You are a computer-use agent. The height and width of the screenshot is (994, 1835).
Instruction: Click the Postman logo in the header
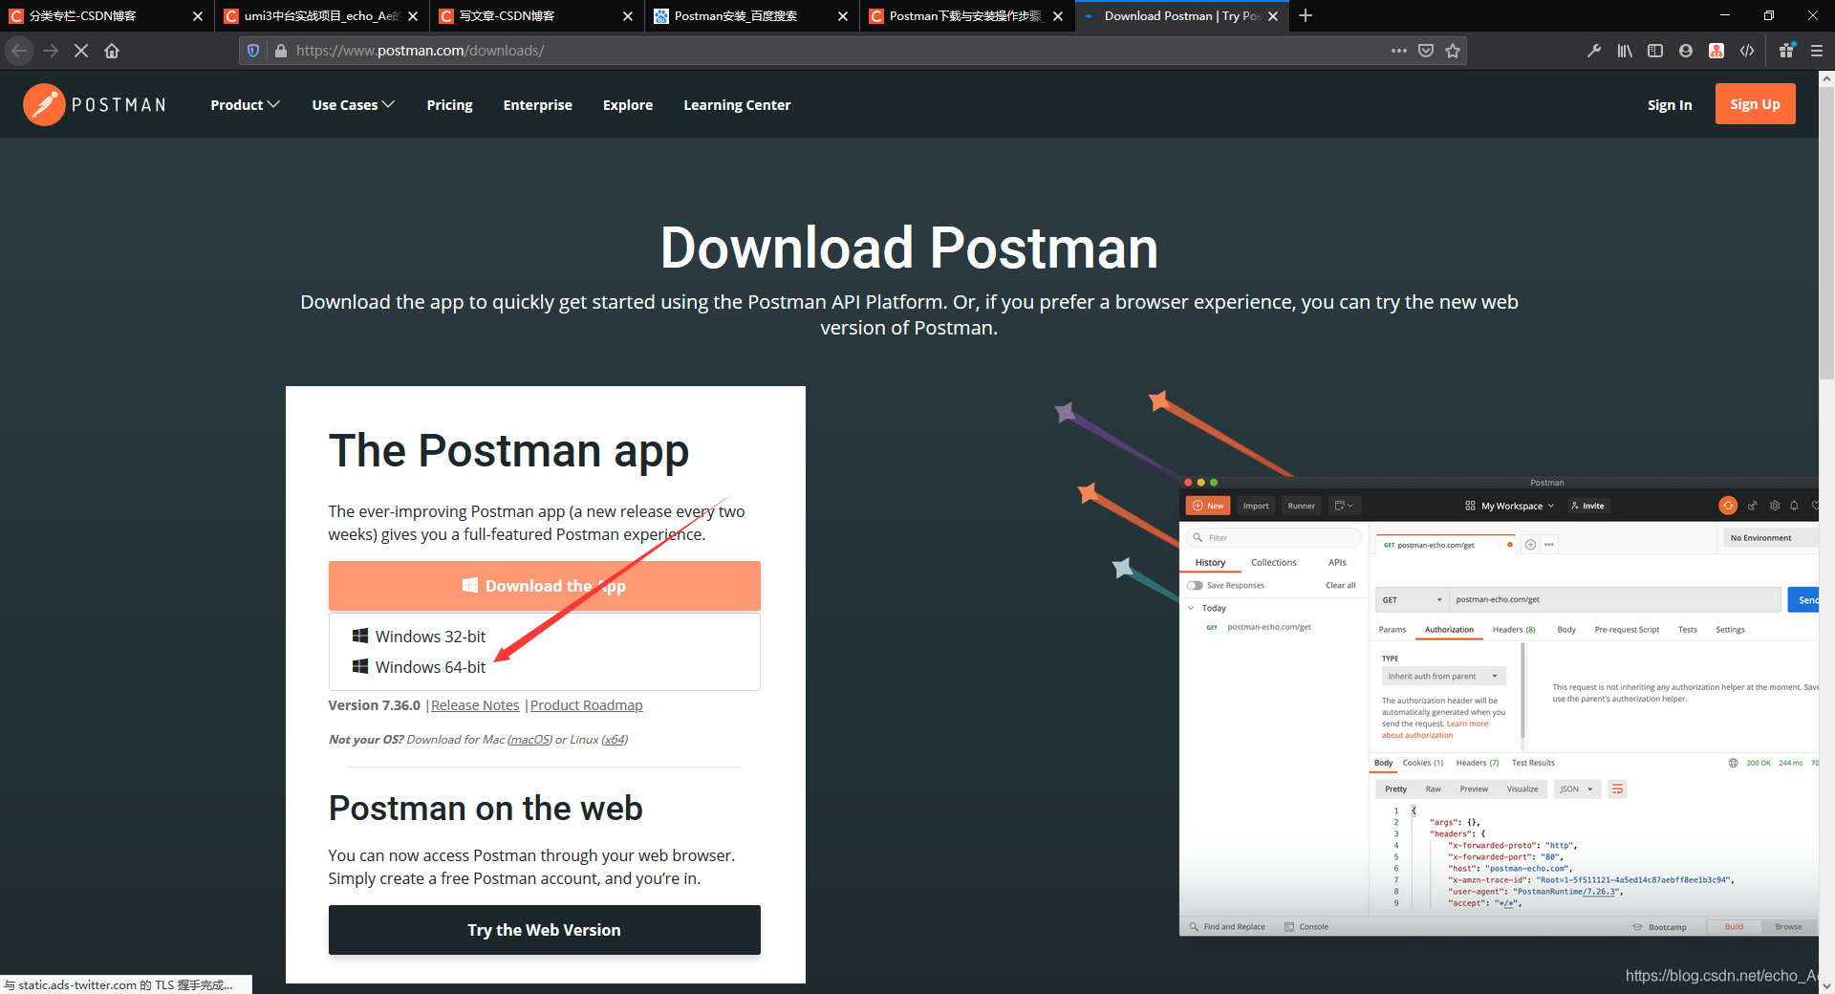pyautogui.click(x=95, y=104)
